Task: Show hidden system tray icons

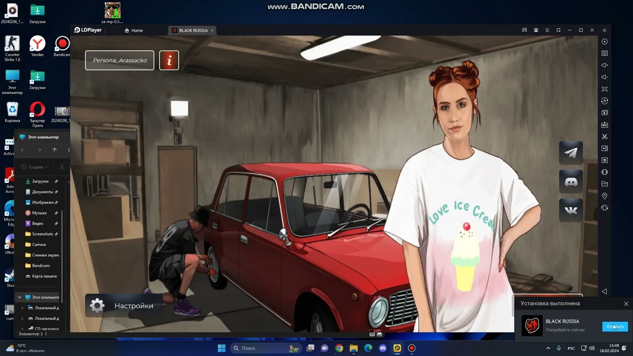Action: click(548, 348)
